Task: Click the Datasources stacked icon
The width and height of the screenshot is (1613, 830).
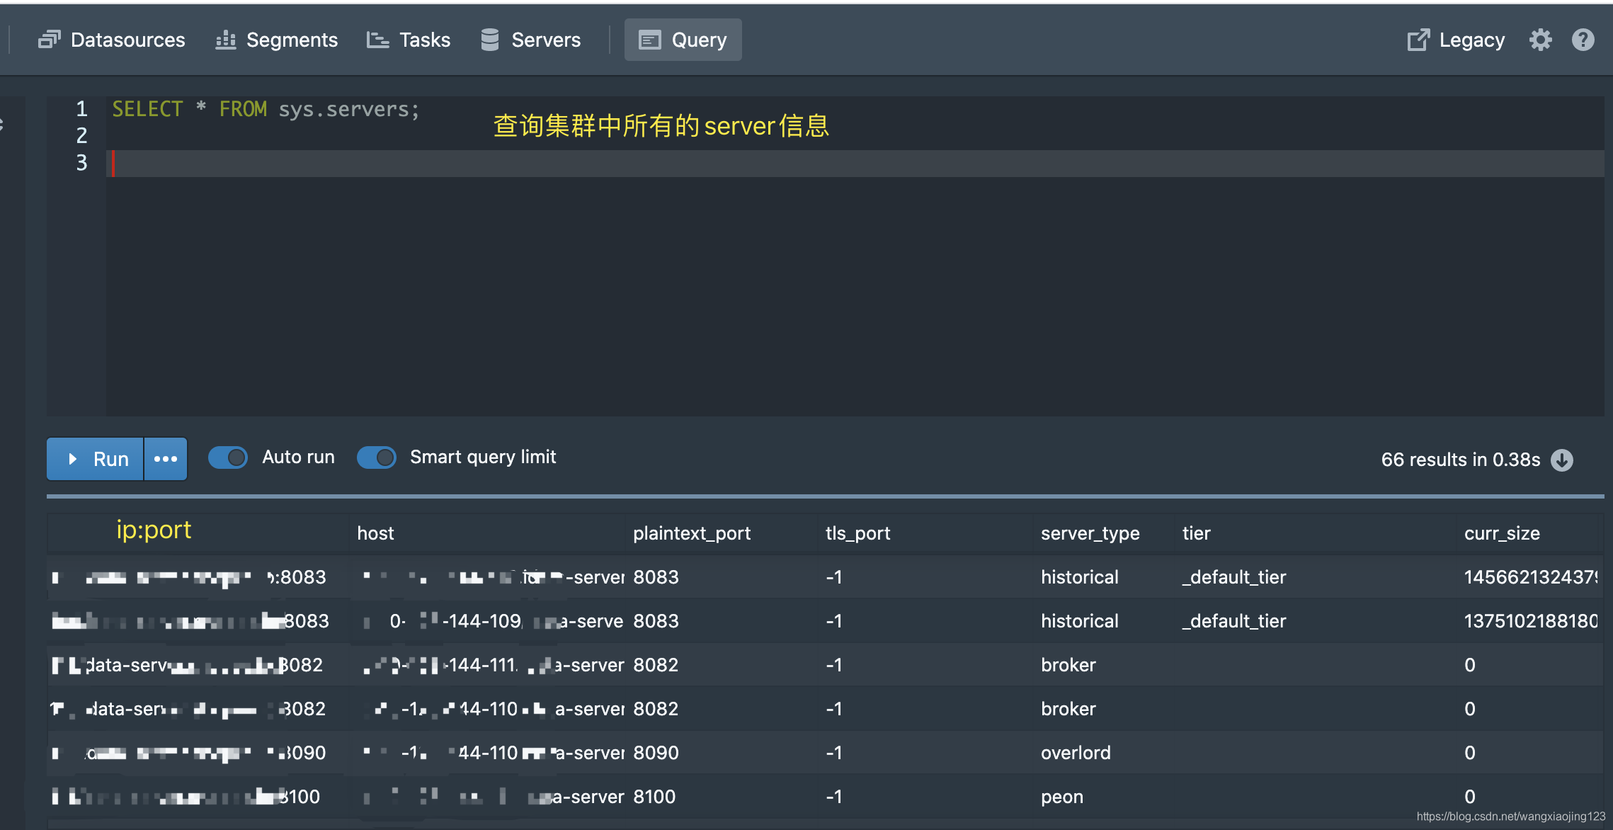Action: click(x=49, y=40)
